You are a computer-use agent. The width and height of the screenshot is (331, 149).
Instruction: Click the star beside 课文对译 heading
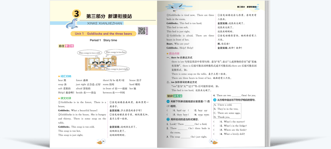pyautogui.click(x=59, y=98)
